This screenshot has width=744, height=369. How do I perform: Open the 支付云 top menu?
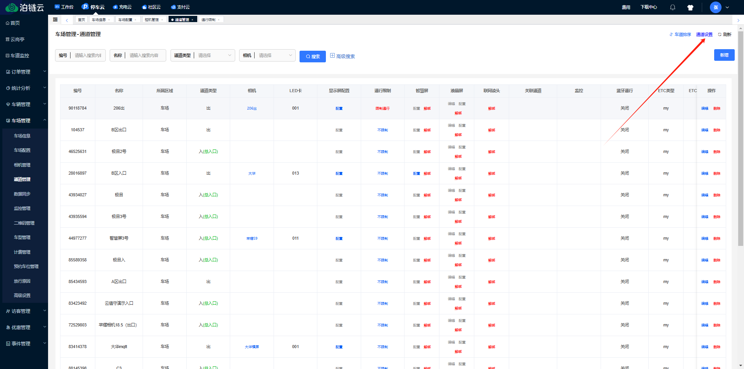point(180,7)
